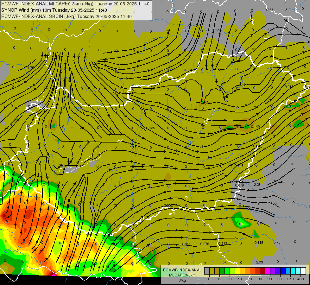Select the 0.135 station value
This screenshot has height=285, width=310.
pyautogui.click(x=151, y=128)
